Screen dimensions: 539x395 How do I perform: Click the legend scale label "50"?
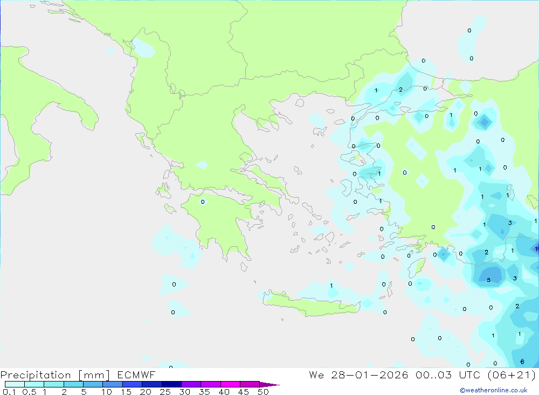pos(263,392)
